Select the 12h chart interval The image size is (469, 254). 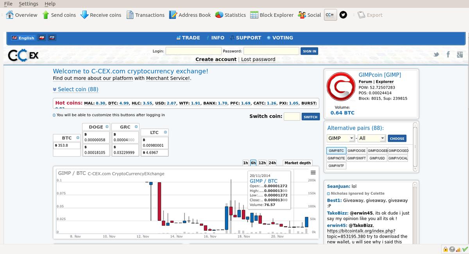262,163
